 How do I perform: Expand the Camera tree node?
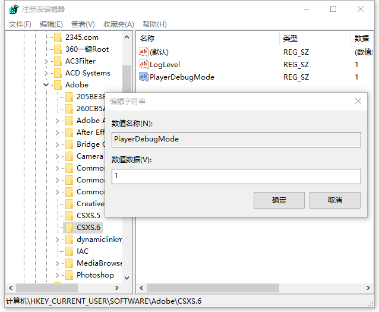(58, 156)
